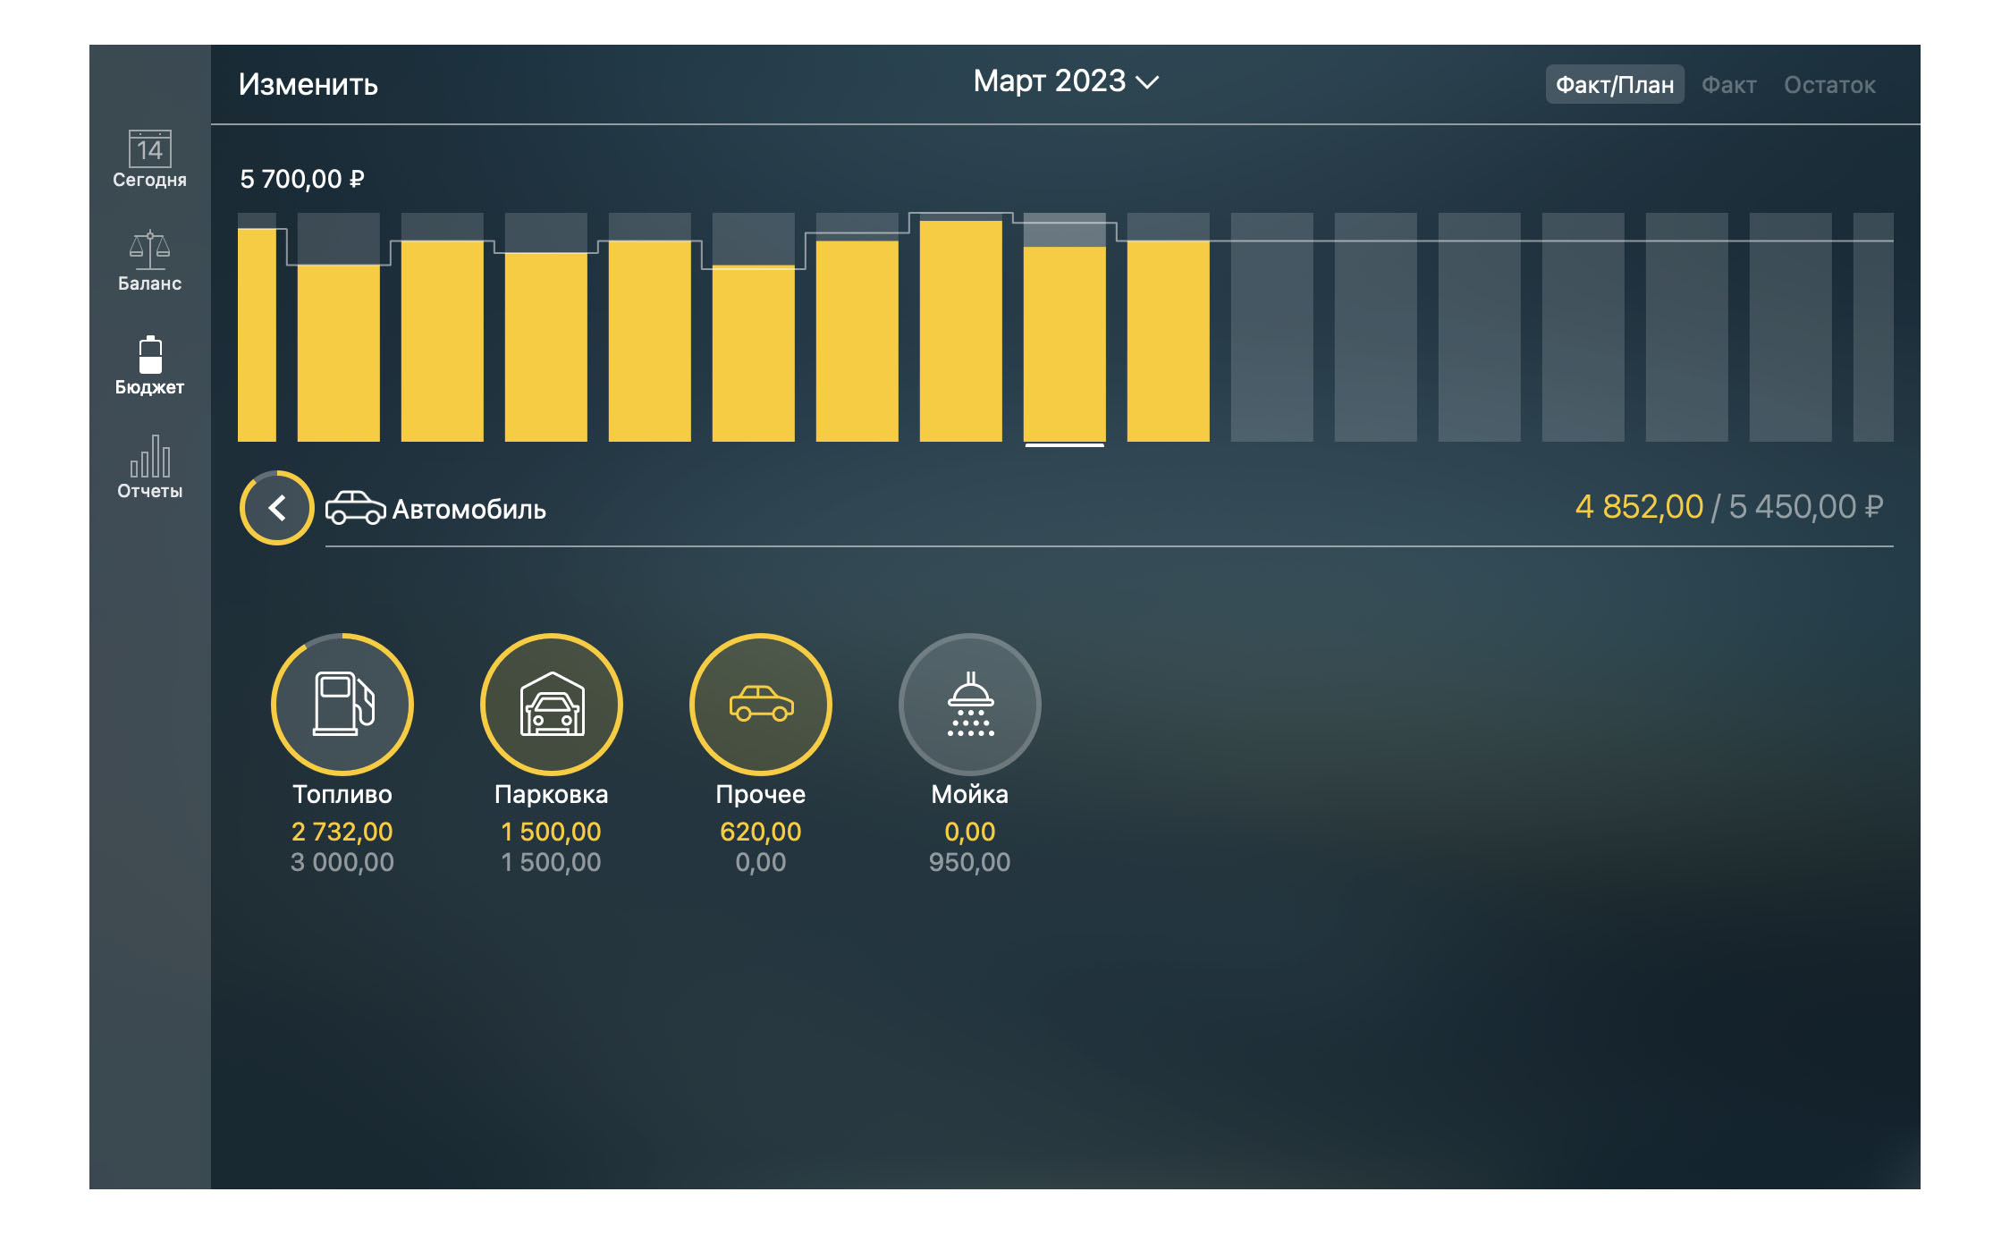Open the Парковка garage category
The image size is (2010, 1234).
(552, 705)
